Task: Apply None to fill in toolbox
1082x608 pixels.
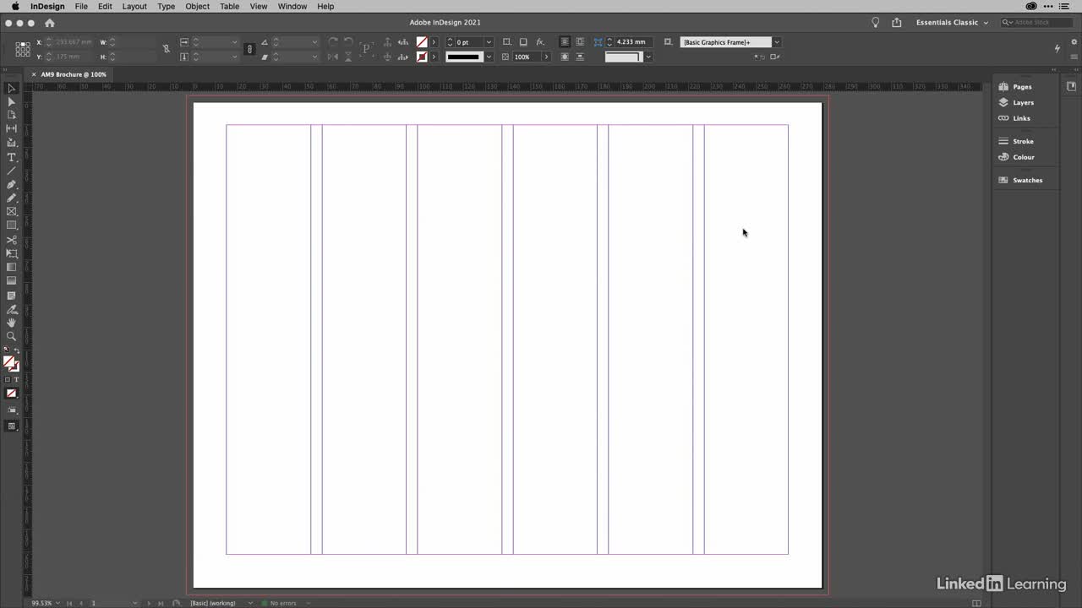Action: point(12,394)
